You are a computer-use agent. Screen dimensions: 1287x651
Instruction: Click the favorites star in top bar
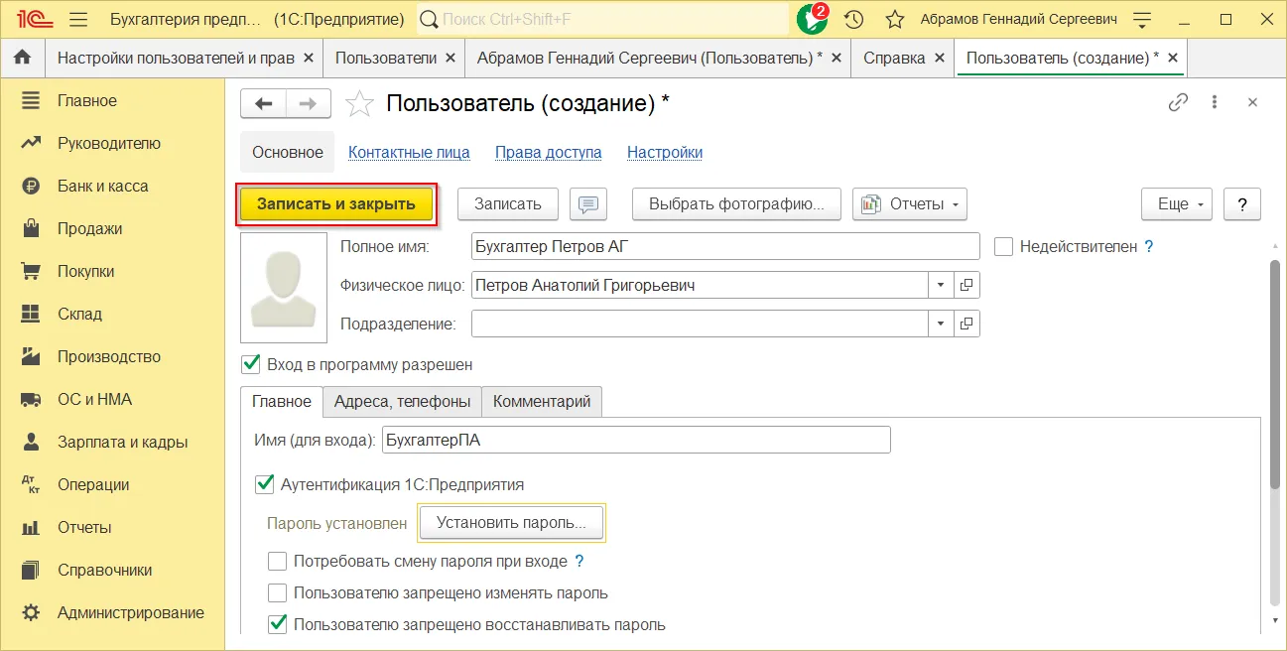(x=894, y=19)
